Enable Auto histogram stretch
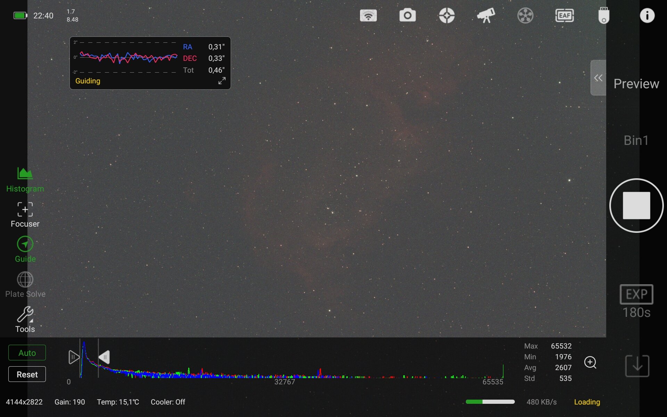The image size is (667, 417). click(27, 353)
